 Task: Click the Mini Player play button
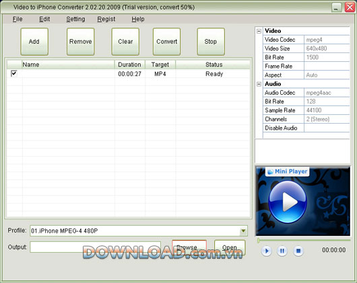pyautogui.click(x=266, y=251)
